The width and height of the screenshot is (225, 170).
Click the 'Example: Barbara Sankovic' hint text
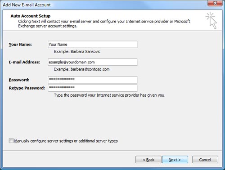pos(77,52)
